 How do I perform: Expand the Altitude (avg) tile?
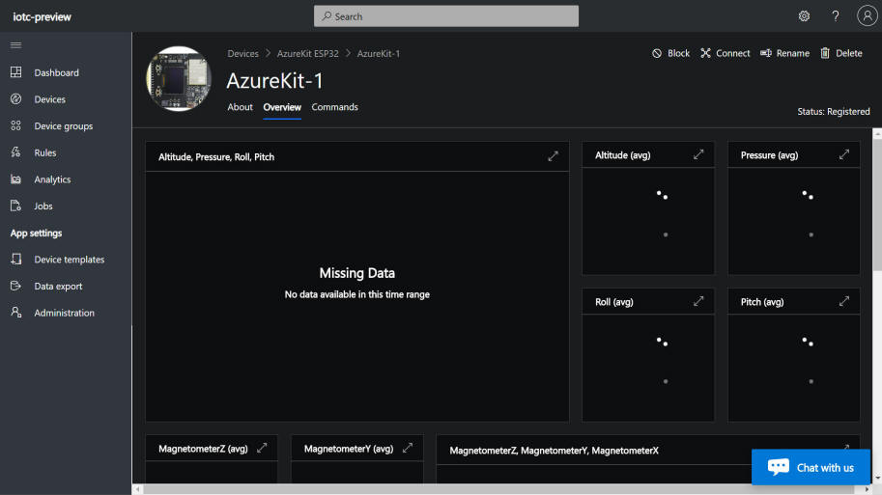[698, 154]
